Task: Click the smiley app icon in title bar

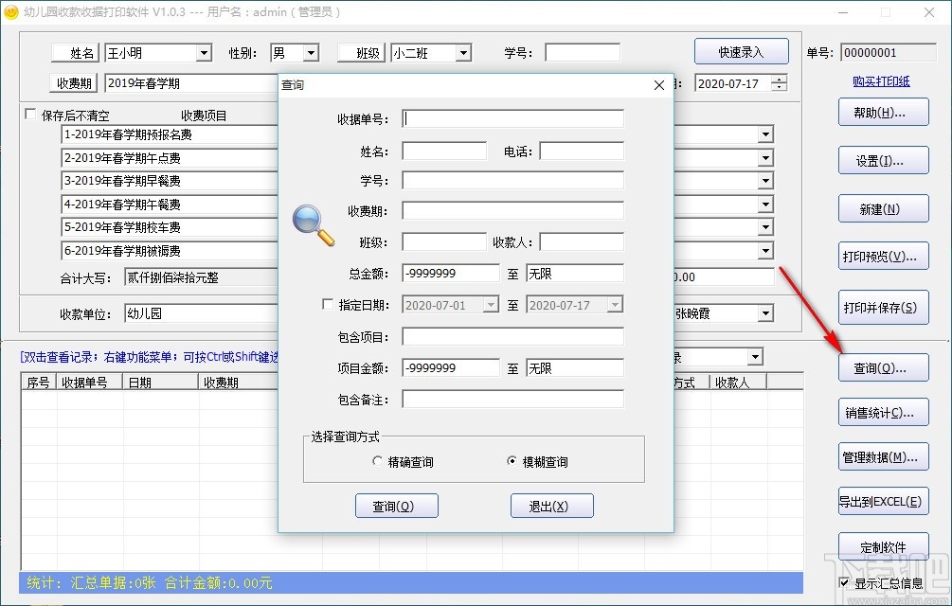Action: click(x=11, y=11)
